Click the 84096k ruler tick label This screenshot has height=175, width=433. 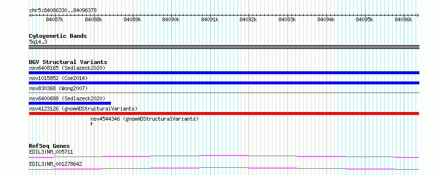coord(403,19)
